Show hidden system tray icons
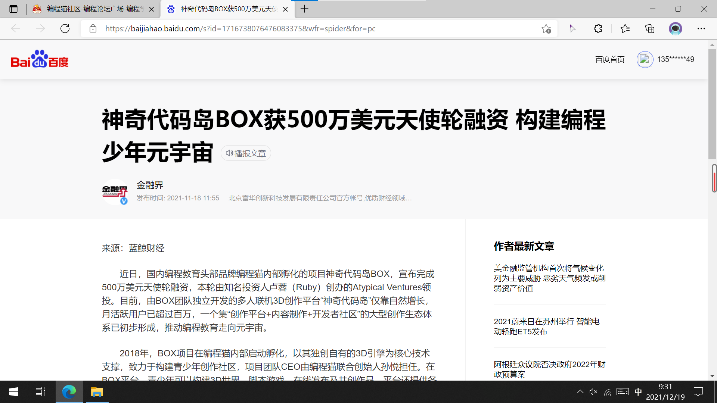The width and height of the screenshot is (717, 403). click(x=580, y=392)
